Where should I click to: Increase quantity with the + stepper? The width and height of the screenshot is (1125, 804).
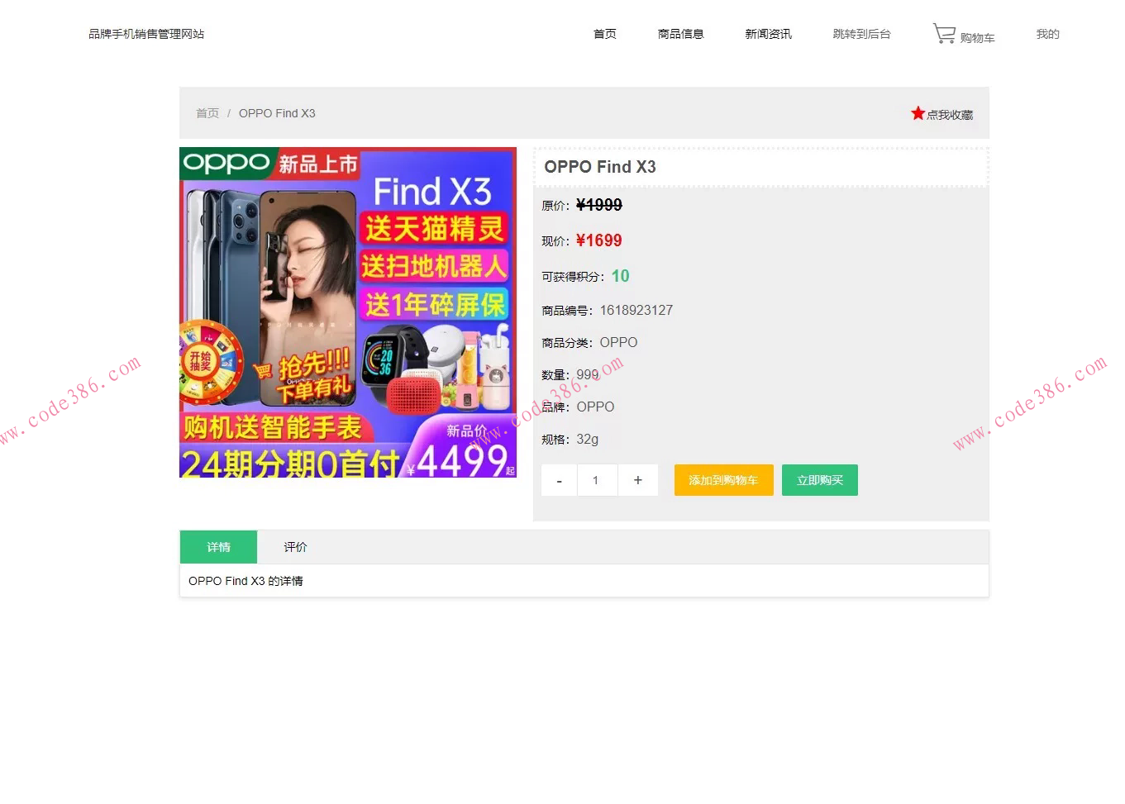click(x=637, y=480)
